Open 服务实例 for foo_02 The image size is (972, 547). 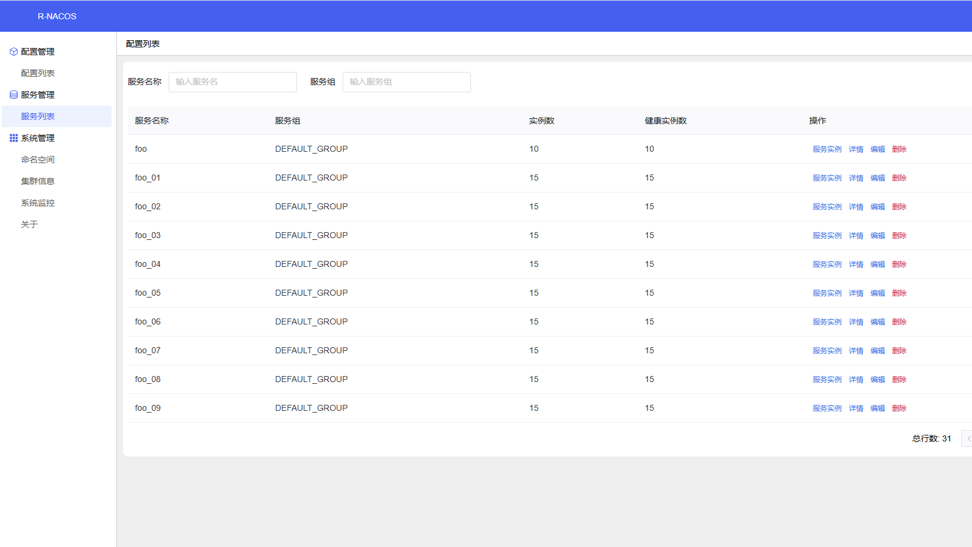(x=827, y=207)
